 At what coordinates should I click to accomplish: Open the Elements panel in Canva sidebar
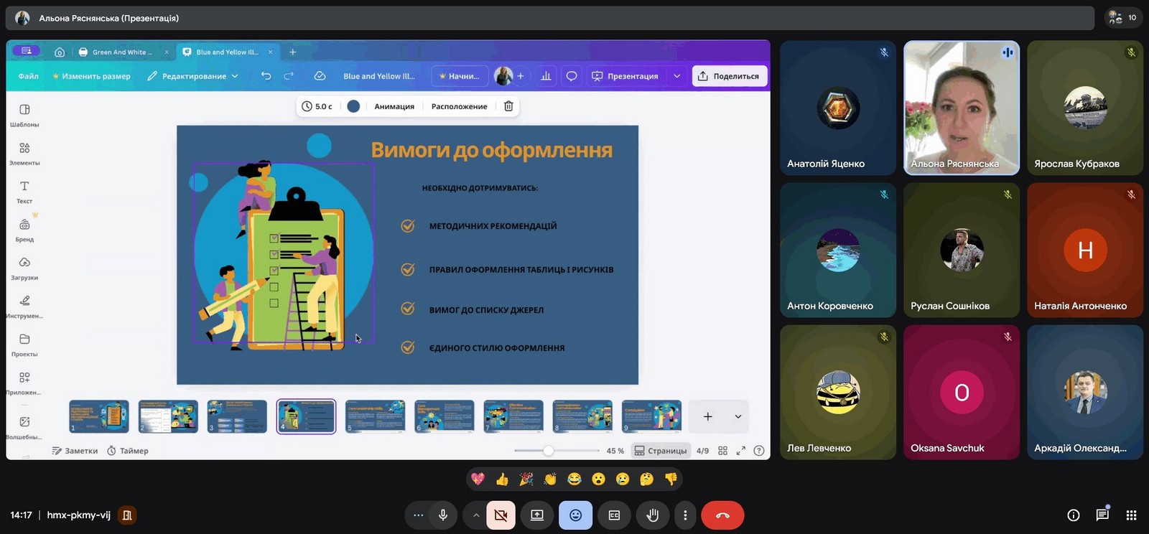click(x=24, y=153)
